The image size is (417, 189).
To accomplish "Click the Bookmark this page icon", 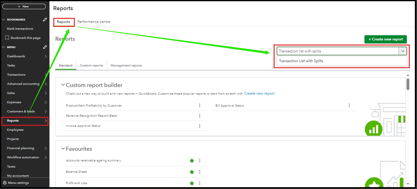I will [x=7, y=38].
